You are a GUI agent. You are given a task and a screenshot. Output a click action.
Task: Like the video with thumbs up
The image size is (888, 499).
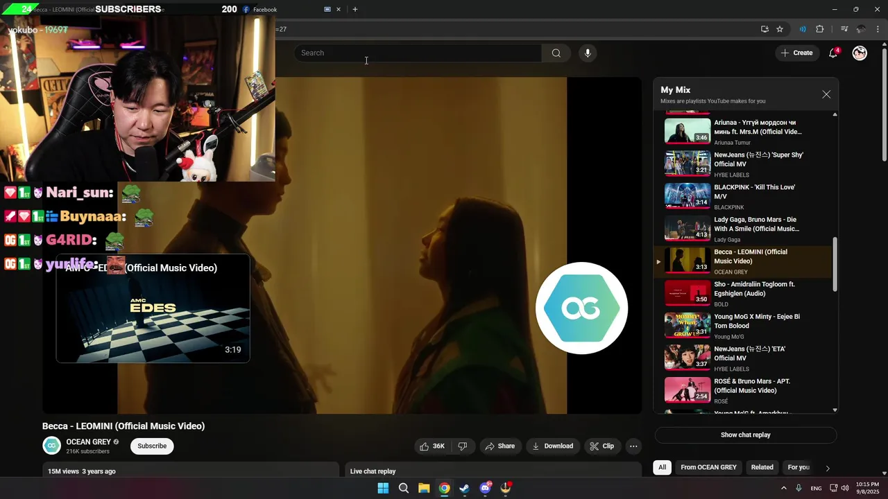point(432,446)
